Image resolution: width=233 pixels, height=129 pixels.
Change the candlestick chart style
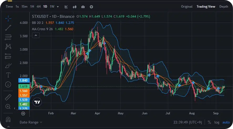[75, 7]
